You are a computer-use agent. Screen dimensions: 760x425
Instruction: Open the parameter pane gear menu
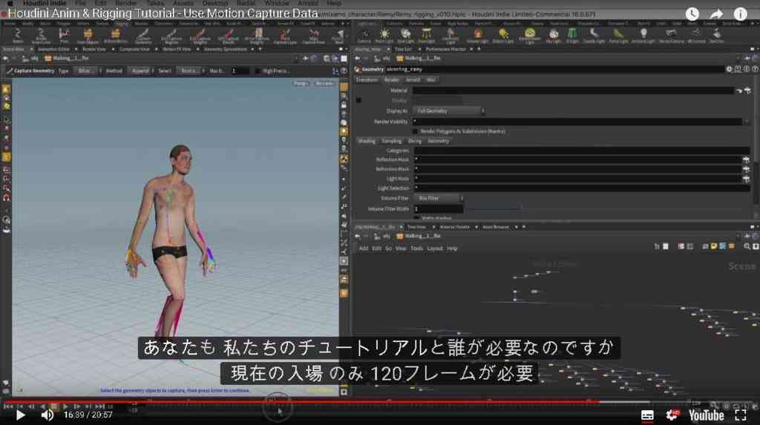pos(729,69)
